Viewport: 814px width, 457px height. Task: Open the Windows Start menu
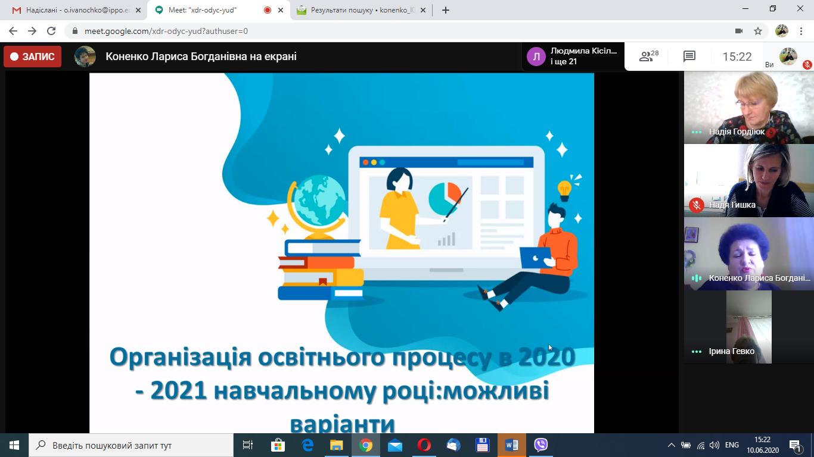pos(14,445)
